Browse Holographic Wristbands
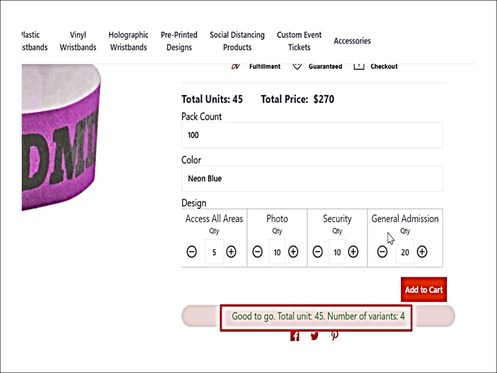Viewport: 497px width, 373px height. 128,41
